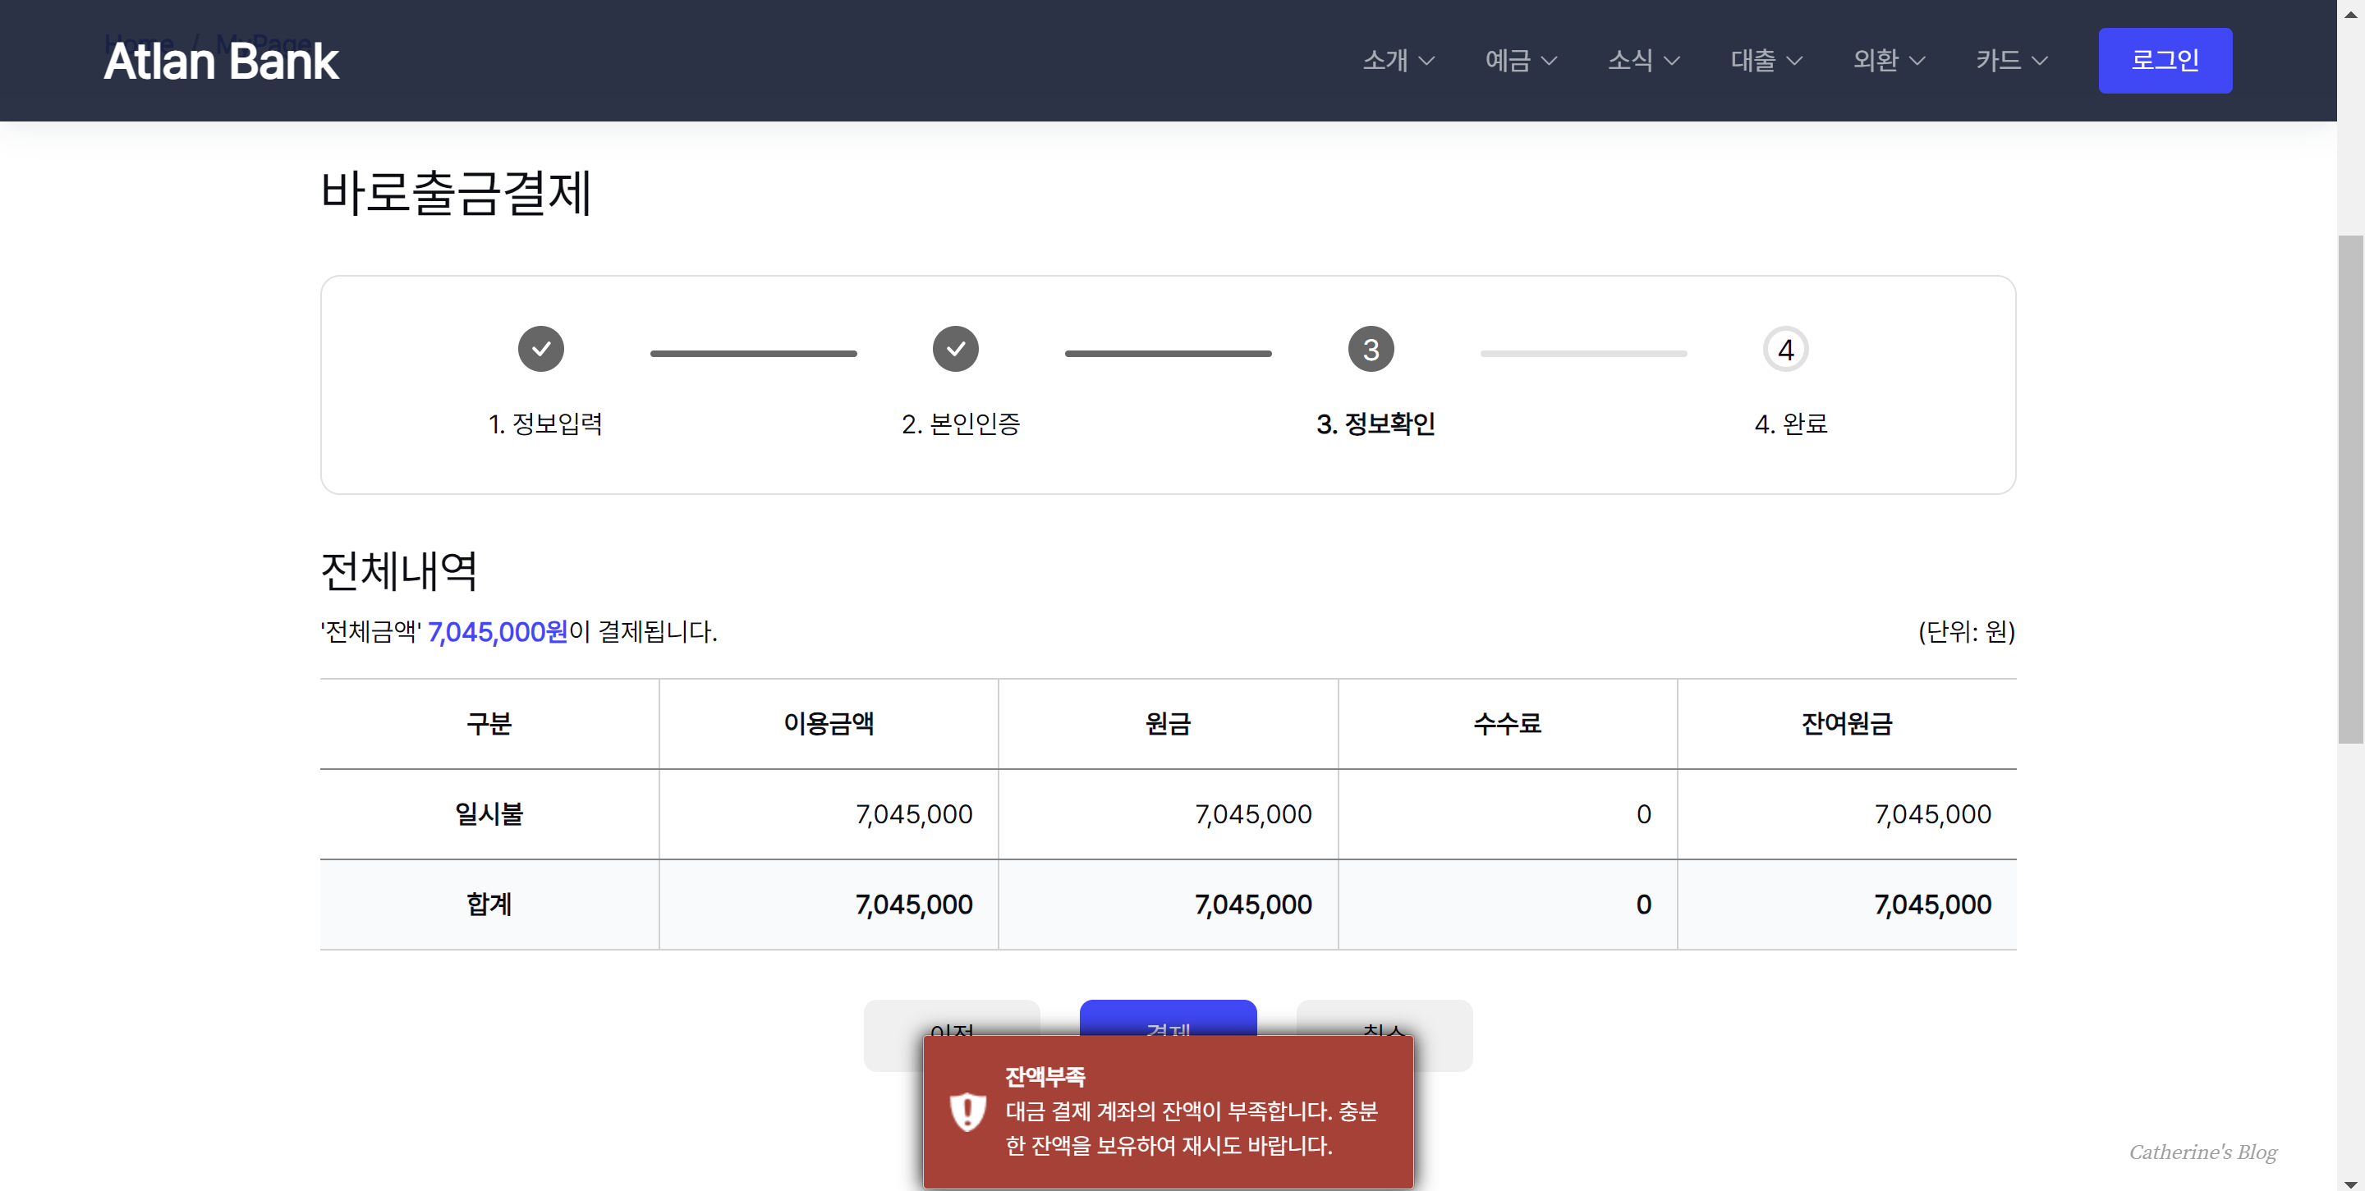The image size is (2365, 1191).
Task: Open the 카드 navigation menu
Action: click(x=2010, y=61)
